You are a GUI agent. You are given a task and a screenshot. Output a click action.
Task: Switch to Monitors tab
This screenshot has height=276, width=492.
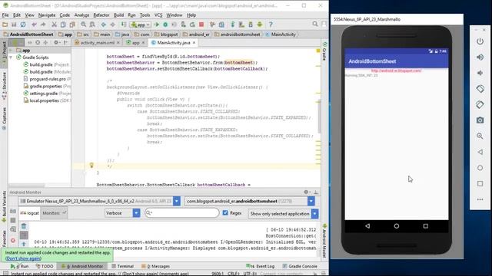(x=54, y=213)
